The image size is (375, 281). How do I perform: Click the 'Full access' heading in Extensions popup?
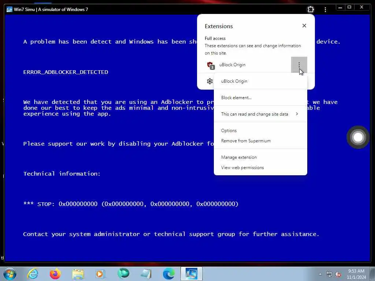click(x=215, y=38)
